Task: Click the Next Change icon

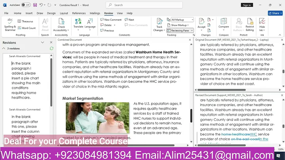Action: tap(209, 30)
